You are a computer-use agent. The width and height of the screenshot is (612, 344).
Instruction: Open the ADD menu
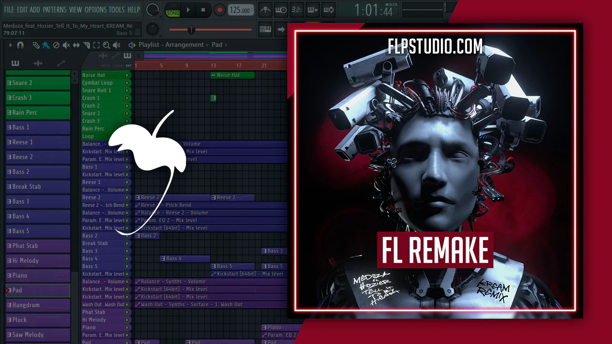point(35,10)
